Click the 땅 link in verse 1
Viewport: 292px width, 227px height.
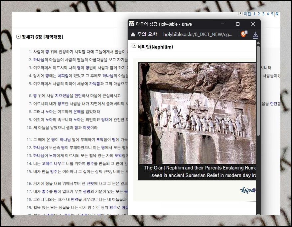(x=47, y=52)
